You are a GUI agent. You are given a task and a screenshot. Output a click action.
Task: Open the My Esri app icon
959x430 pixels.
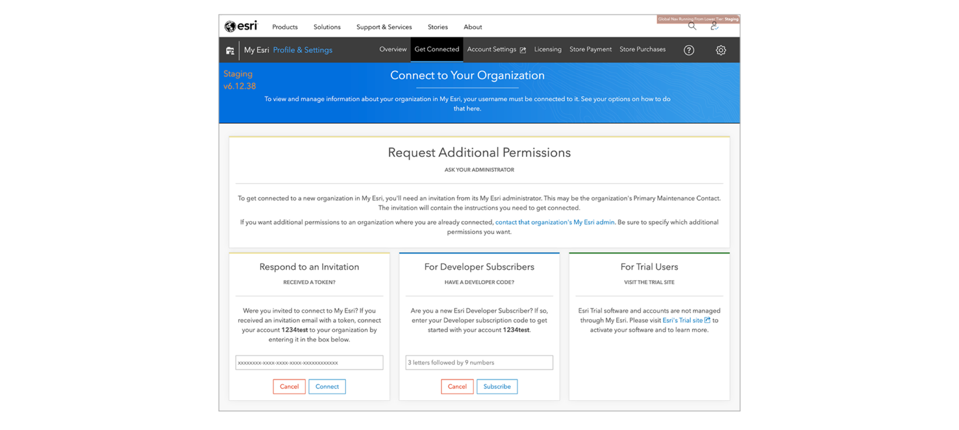(x=230, y=50)
